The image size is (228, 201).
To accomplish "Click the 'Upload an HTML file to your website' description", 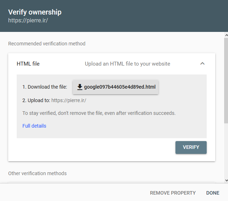I will (127, 64).
